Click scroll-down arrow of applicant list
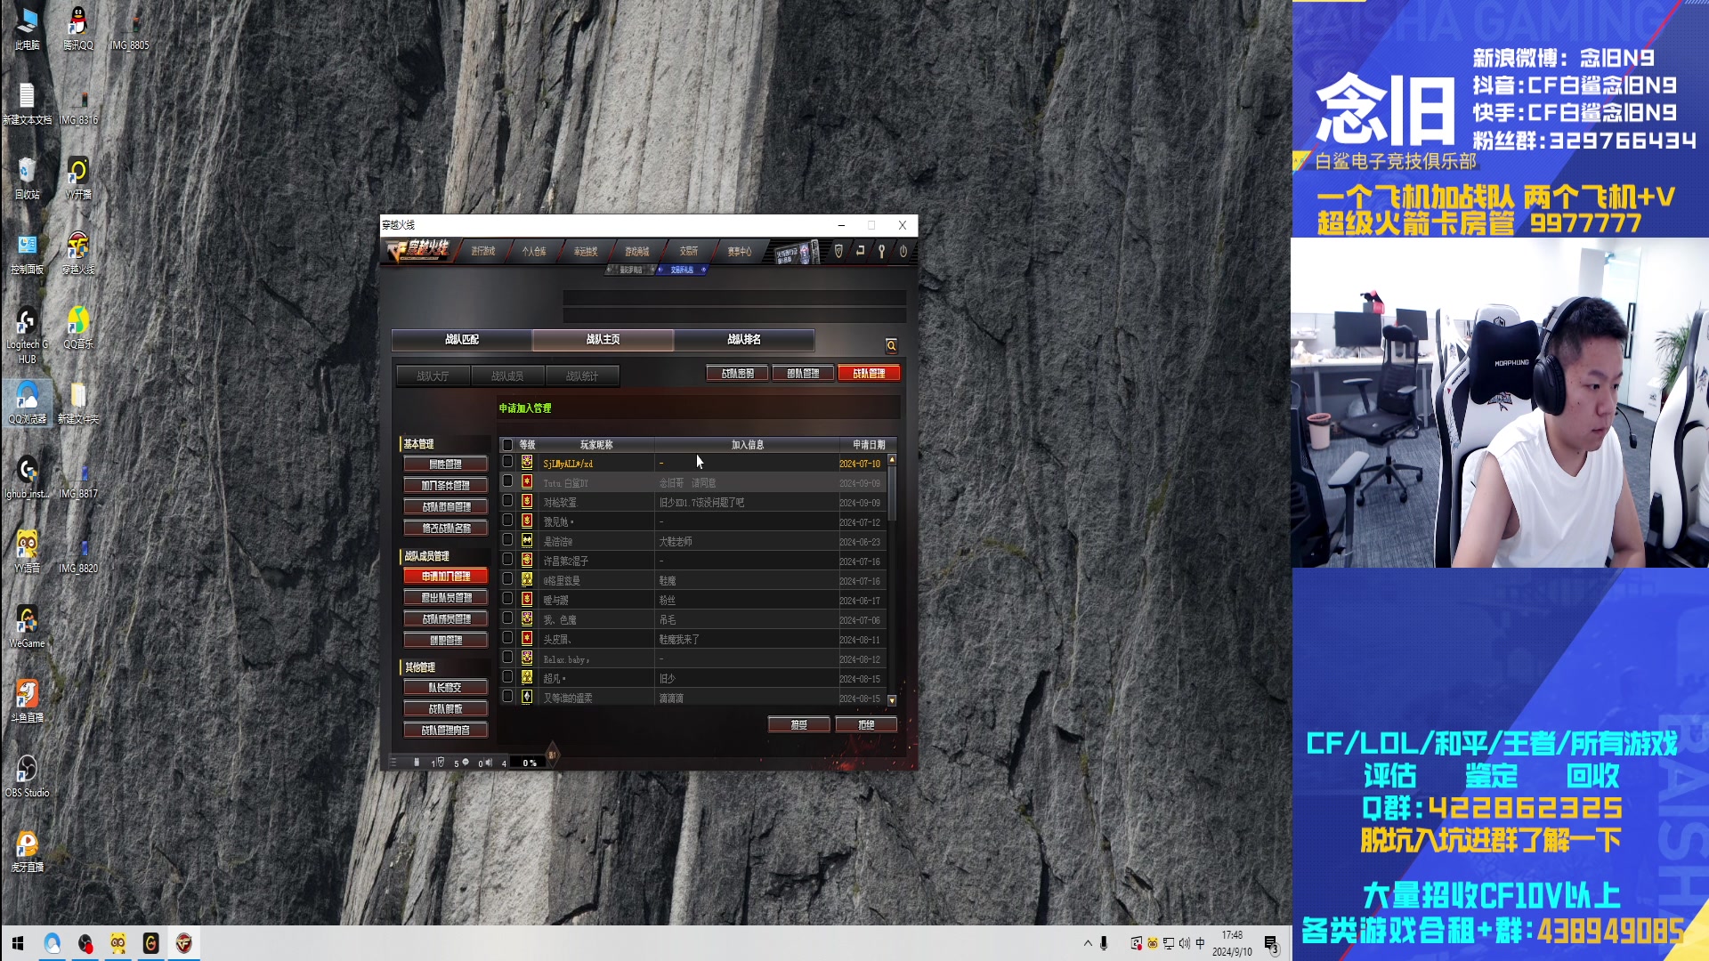This screenshot has width=1709, height=961. click(892, 700)
